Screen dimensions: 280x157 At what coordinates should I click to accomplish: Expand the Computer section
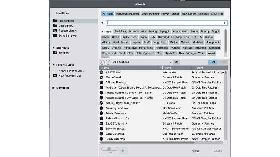pyautogui.click(x=54, y=88)
